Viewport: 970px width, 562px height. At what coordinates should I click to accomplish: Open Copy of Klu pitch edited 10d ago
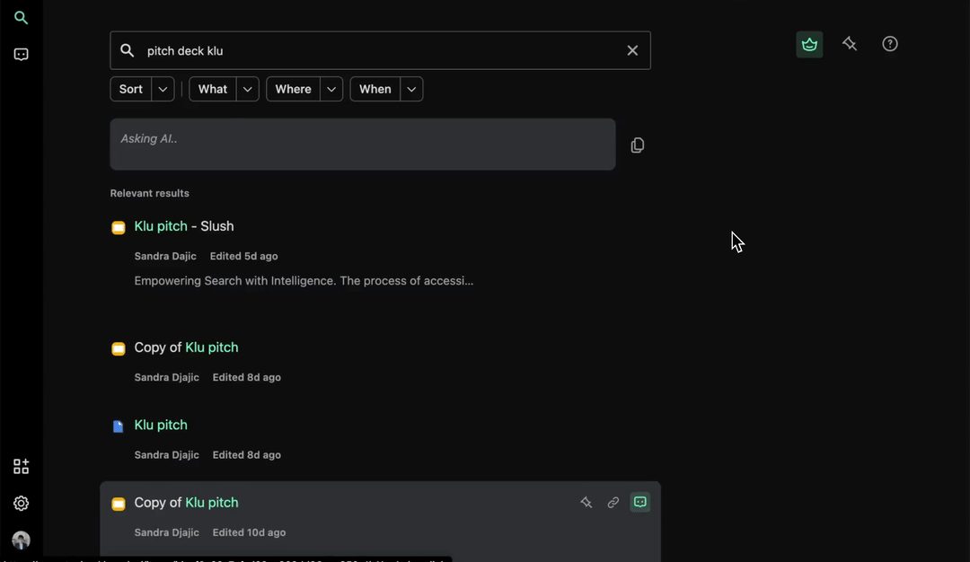pyautogui.click(x=186, y=503)
